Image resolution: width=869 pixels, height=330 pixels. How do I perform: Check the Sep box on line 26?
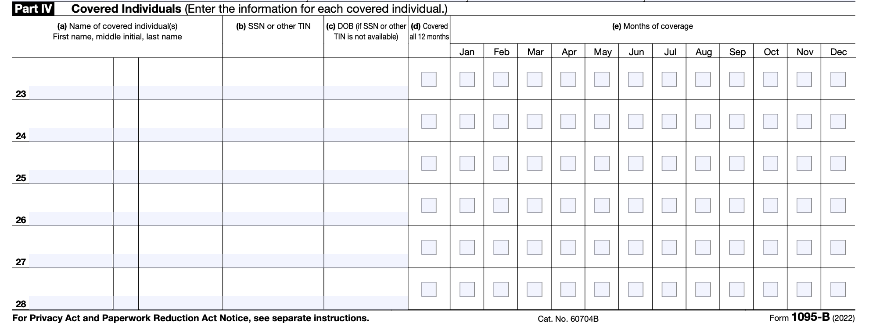736,205
